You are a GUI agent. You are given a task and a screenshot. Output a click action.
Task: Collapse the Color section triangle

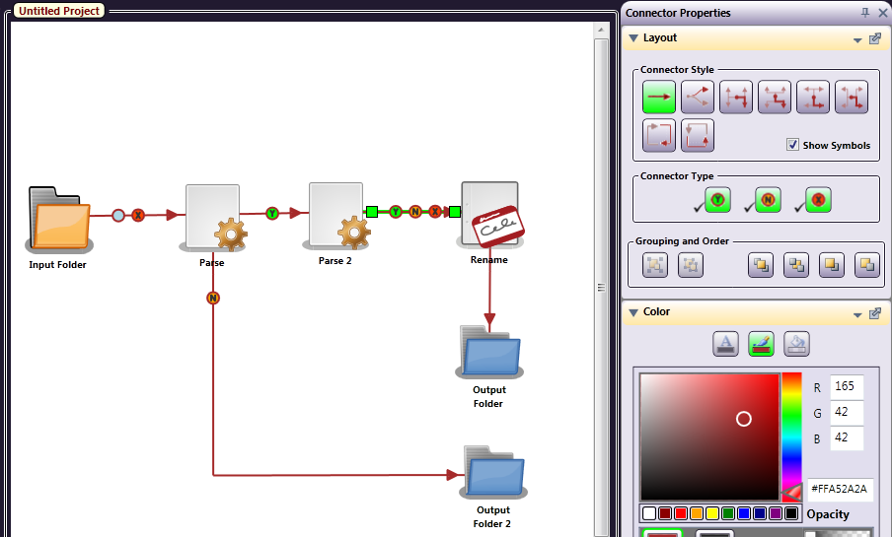click(633, 312)
